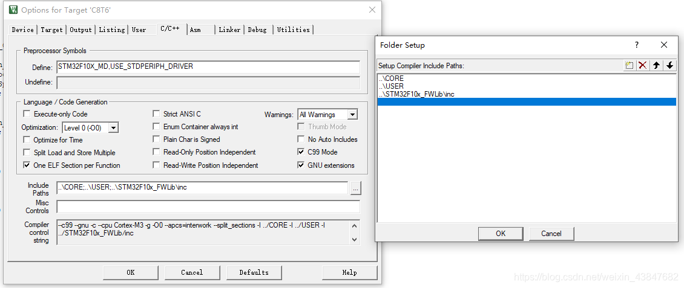
Task: Uncheck C99 Mode checkbox
Action: tap(301, 152)
